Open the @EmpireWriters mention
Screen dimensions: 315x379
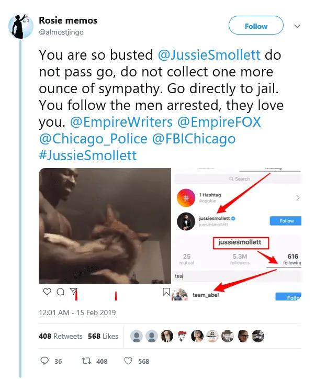tap(121, 122)
